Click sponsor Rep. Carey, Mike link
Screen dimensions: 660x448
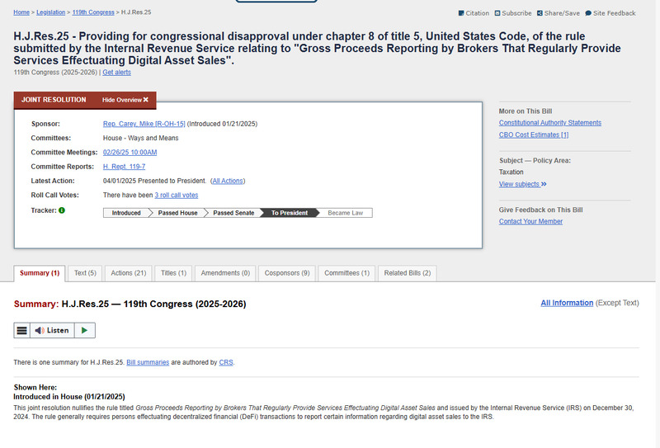[x=144, y=124]
